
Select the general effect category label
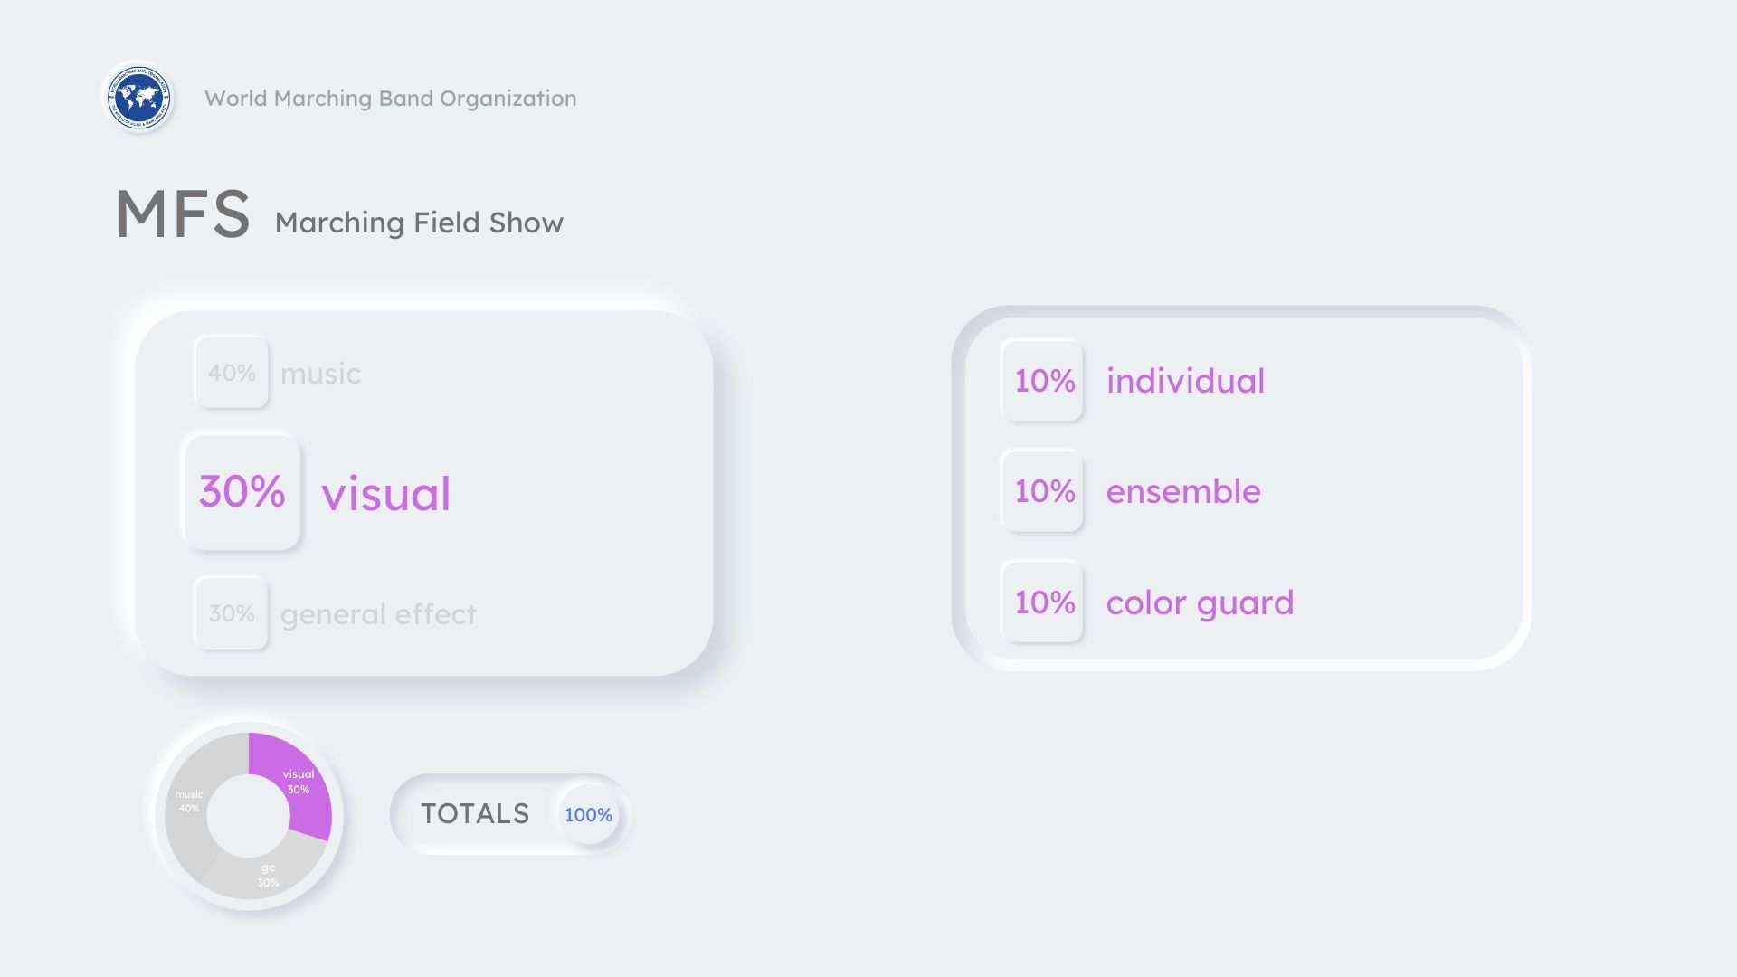click(378, 614)
